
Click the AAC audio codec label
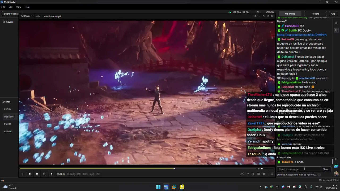(x=92, y=174)
